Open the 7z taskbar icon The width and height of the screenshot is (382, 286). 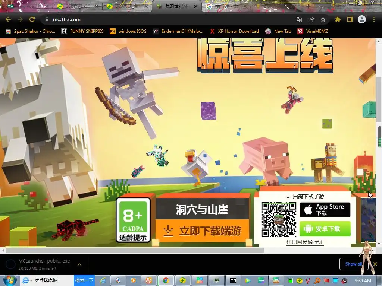click(233, 280)
